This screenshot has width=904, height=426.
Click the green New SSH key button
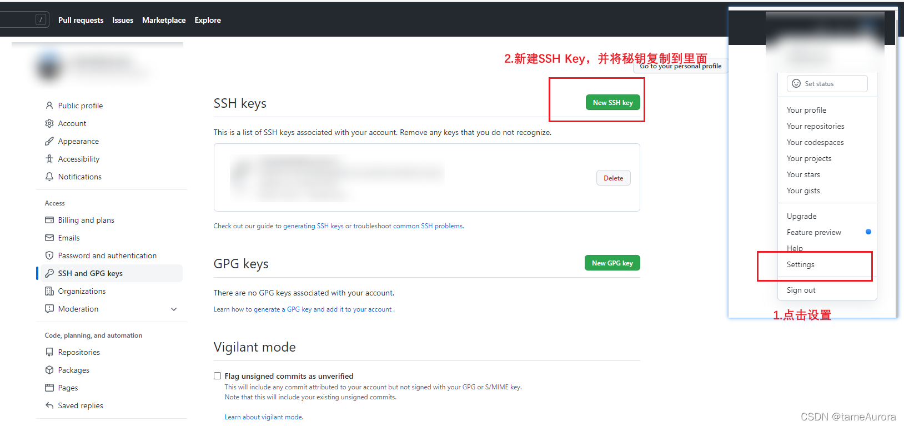click(x=613, y=103)
